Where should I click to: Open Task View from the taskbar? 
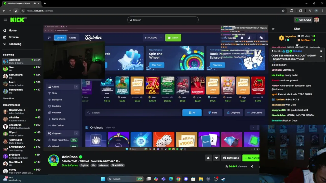pos(149,179)
